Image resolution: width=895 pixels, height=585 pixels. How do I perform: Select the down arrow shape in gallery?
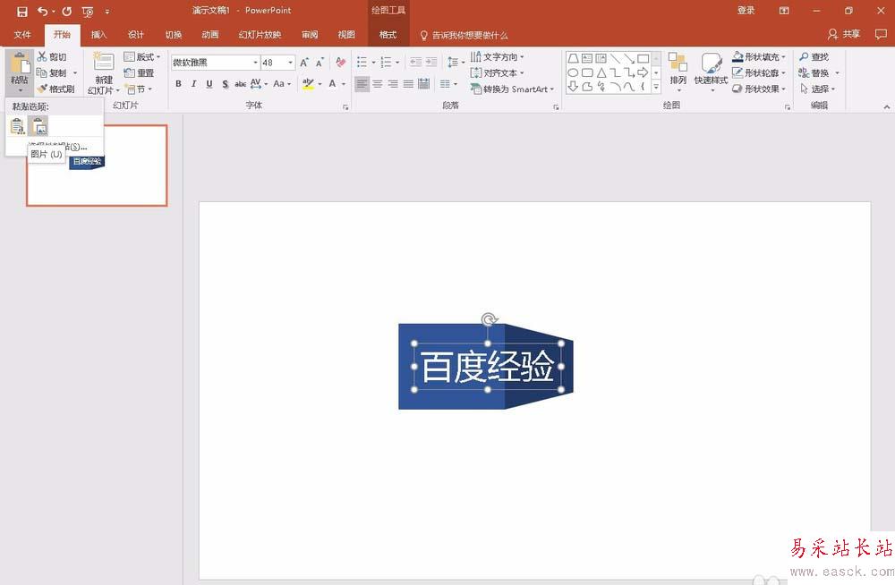(x=573, y=87)
